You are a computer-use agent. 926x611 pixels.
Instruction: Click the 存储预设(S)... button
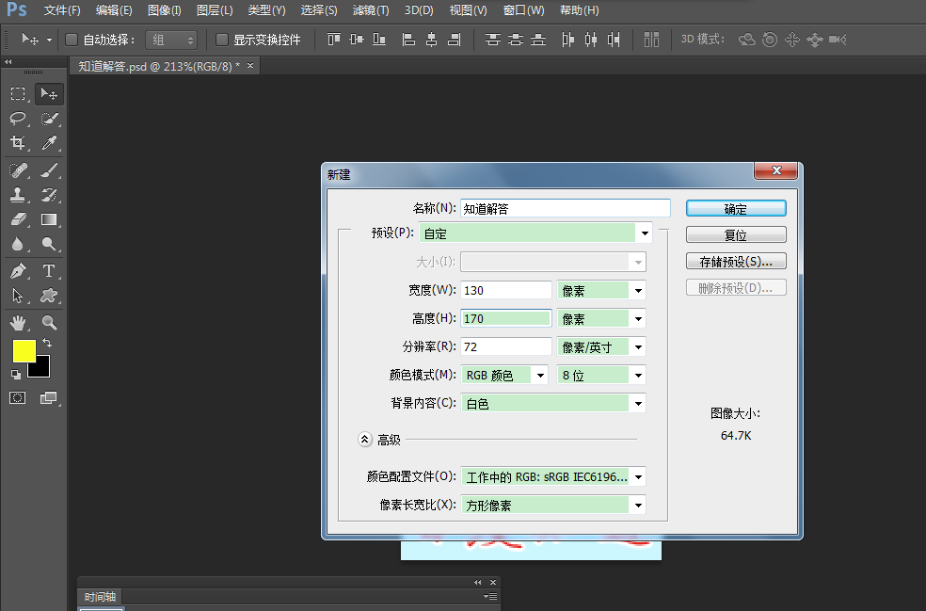736,261
